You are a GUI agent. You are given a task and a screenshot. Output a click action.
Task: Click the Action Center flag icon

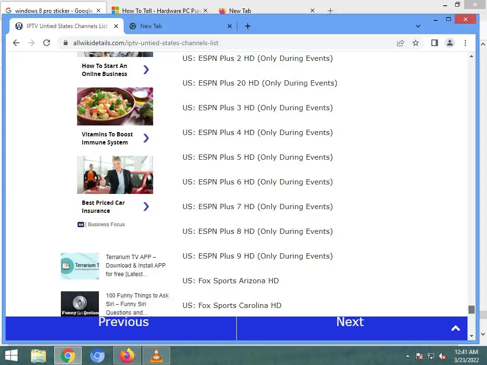pyautogui.click(x=419, y=356)
